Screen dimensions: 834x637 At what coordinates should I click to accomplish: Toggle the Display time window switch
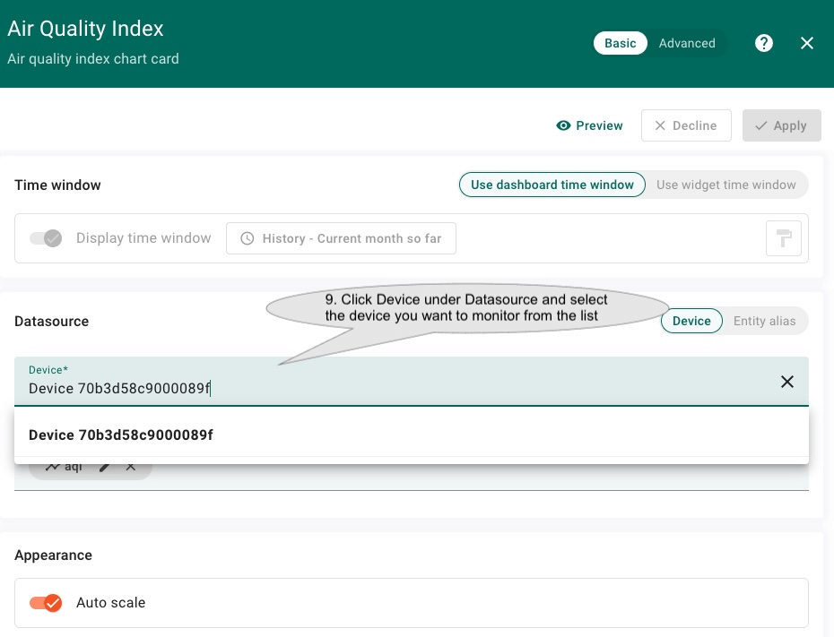[x=46, y=238]
